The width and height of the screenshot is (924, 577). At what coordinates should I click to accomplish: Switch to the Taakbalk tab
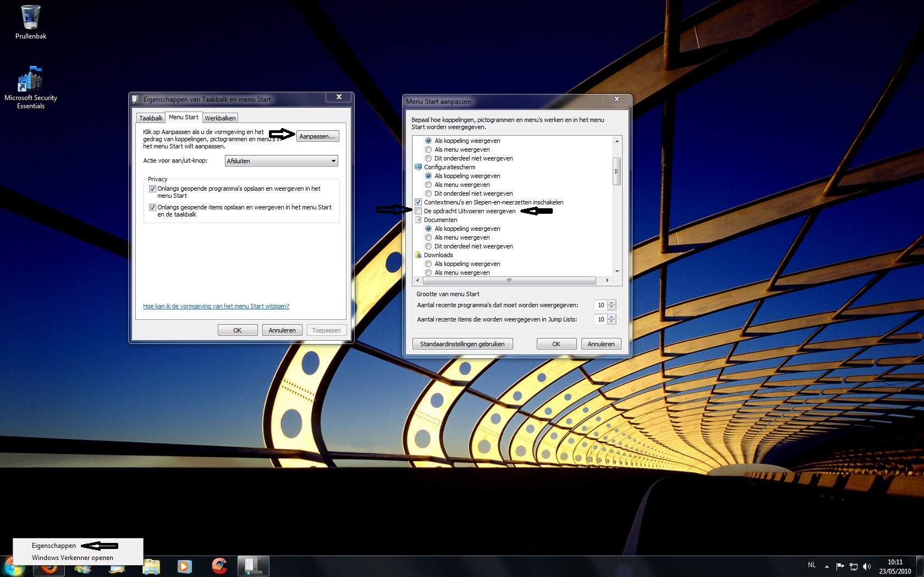pos(151,118)
